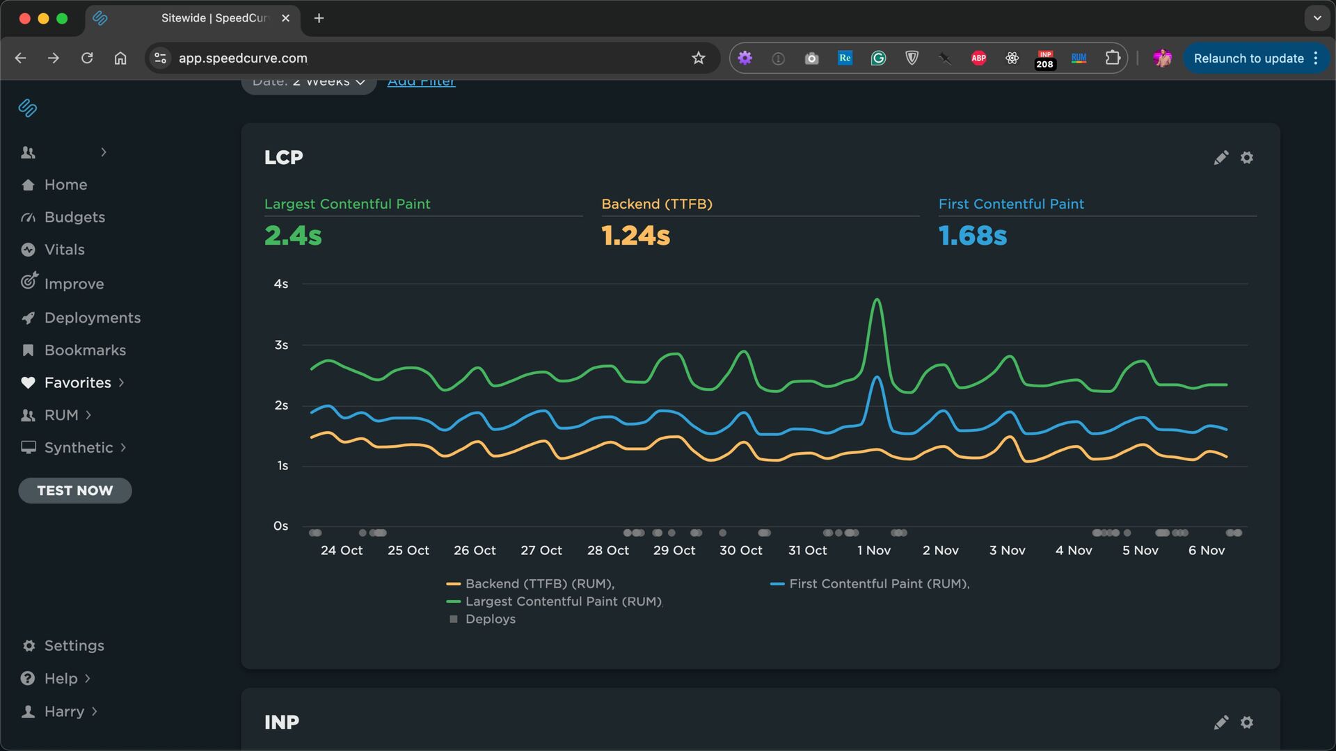Click the Grammarly extension icon
The width and height of the screenshot is (1336, 751).
point(878,58)
